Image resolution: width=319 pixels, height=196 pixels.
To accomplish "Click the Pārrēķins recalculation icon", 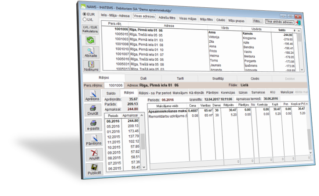I will 94,140.
